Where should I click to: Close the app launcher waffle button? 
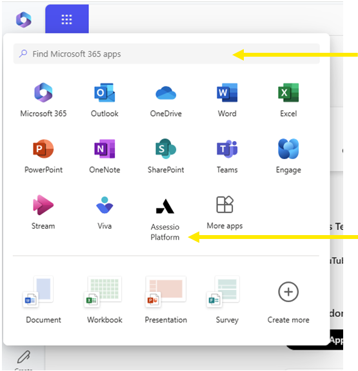tap(67, 19)
